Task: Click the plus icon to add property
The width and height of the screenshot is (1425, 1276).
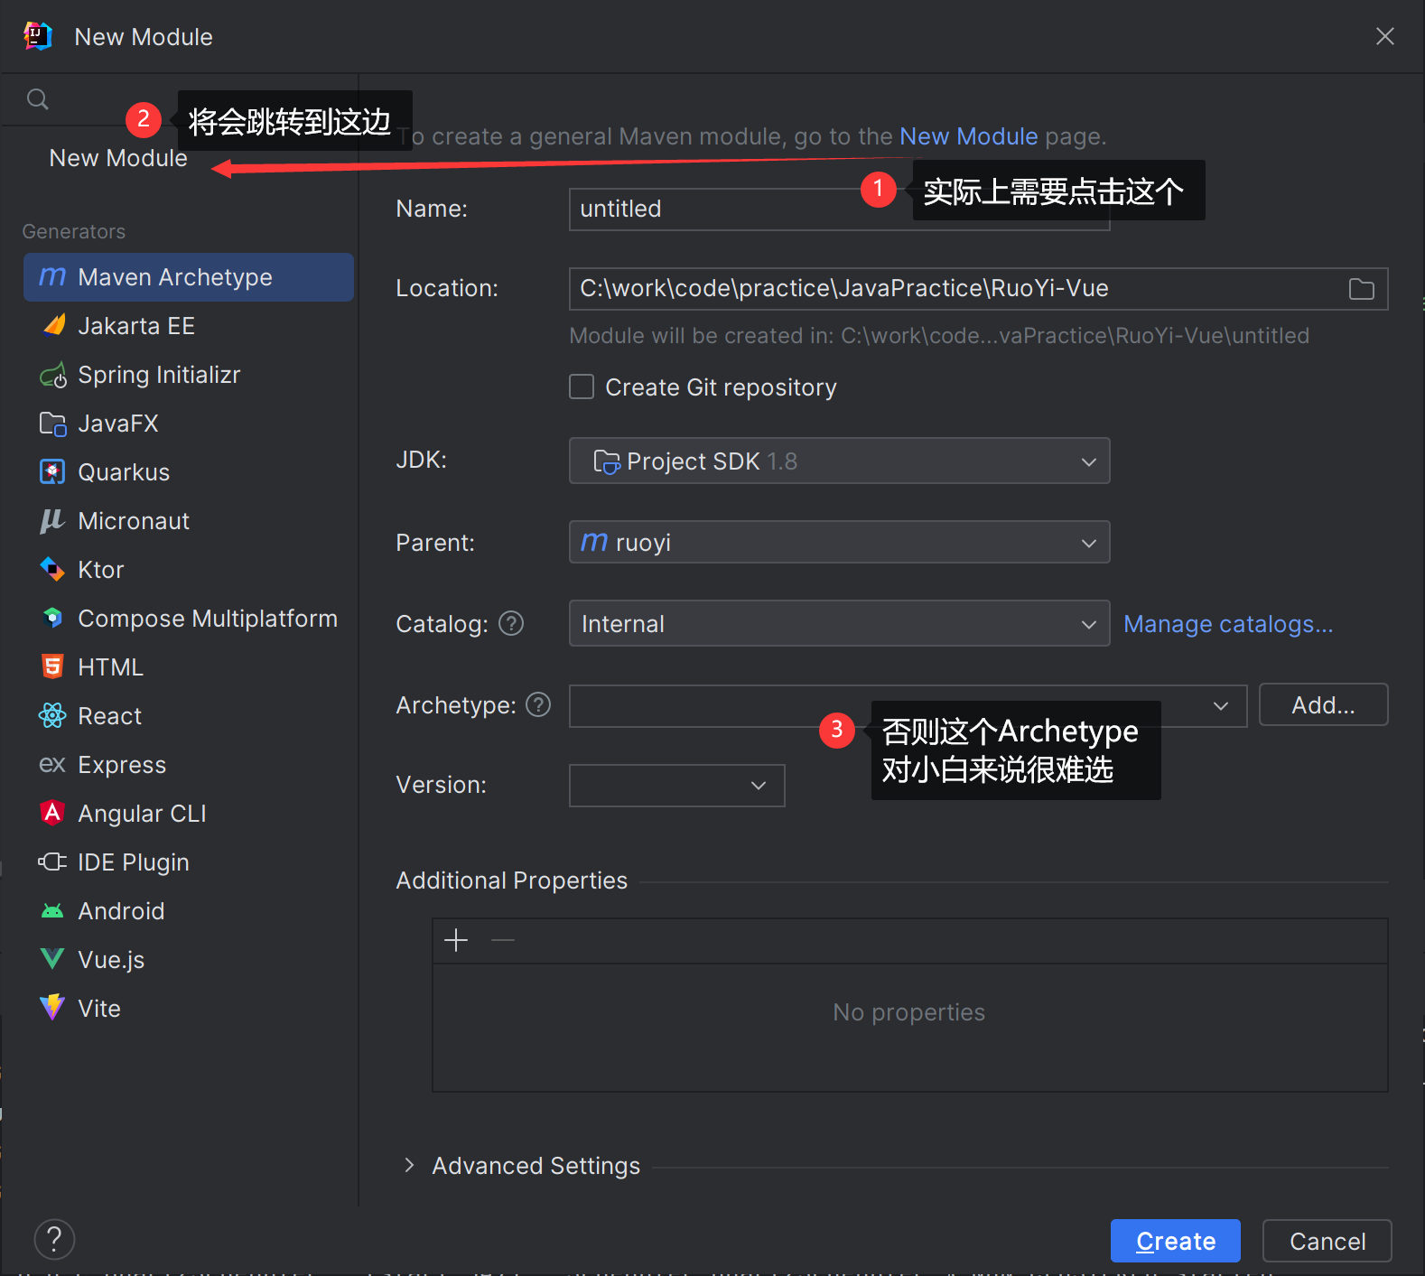Action: 456,940
